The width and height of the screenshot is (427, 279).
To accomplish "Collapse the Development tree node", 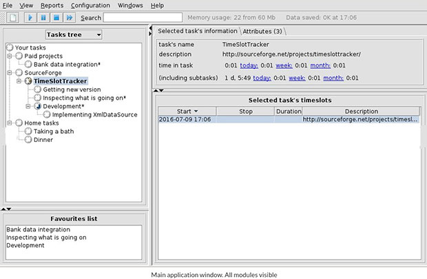I will pyautogui.click(x=28, y=106).
